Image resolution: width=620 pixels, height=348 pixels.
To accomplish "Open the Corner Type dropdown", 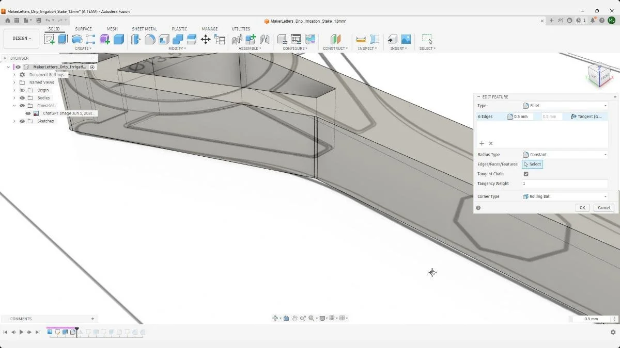I will pos(565,196).
